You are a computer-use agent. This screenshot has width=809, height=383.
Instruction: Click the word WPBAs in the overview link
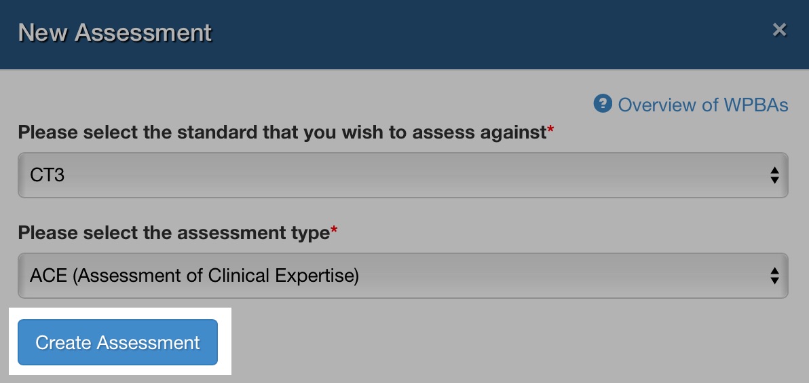[755, 105]
